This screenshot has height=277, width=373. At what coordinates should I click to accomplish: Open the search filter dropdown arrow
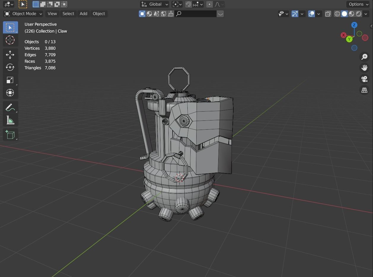click(220, 14)
